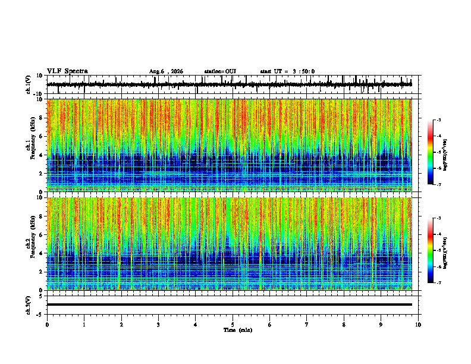Click the "10" tick on the time axis
The height and width of the screenshot is (364, 471).
(418, 325)
